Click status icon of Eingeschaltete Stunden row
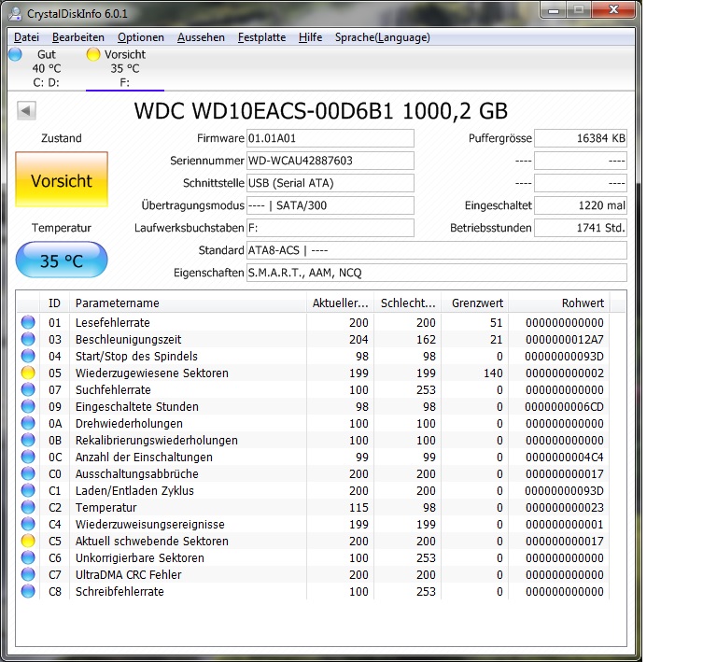Screen dimensions: 717x662 (28, 406)
